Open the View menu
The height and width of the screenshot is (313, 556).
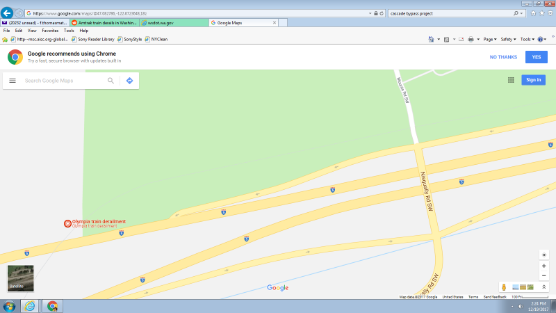[32, 31]
